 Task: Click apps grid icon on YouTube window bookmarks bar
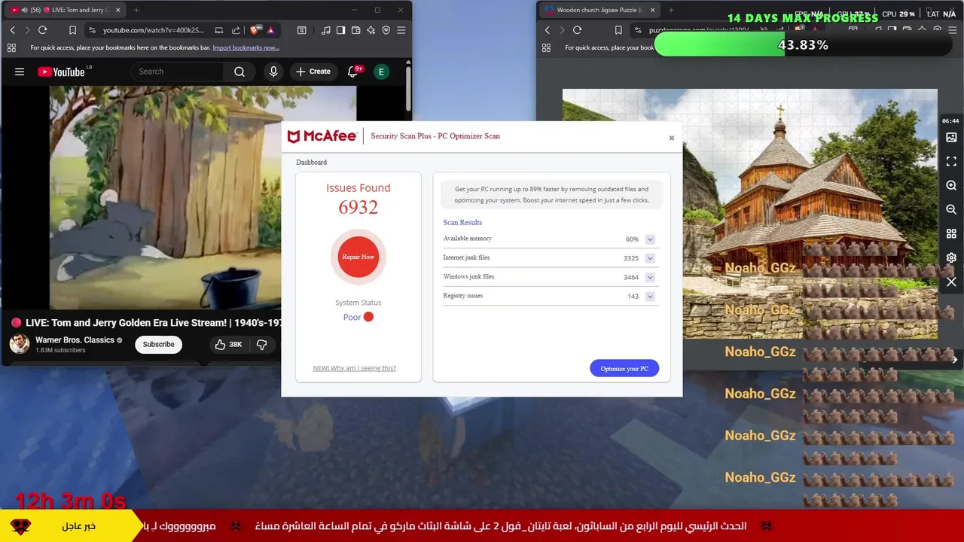(x=11, y=47)
